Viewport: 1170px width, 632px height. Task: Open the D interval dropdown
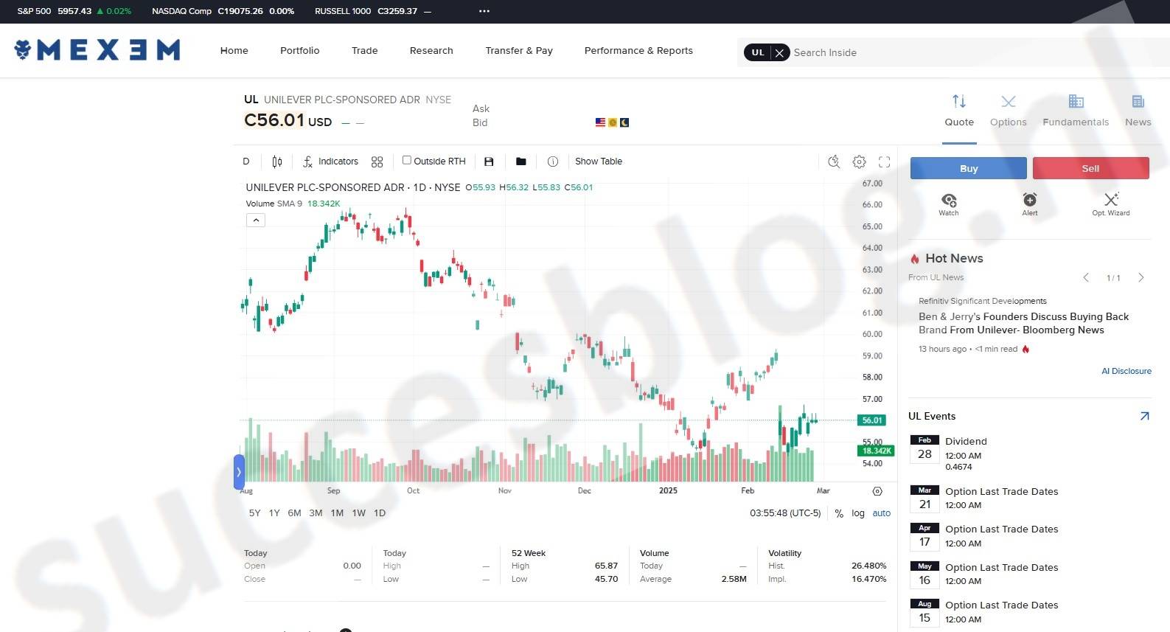[246, 162]
